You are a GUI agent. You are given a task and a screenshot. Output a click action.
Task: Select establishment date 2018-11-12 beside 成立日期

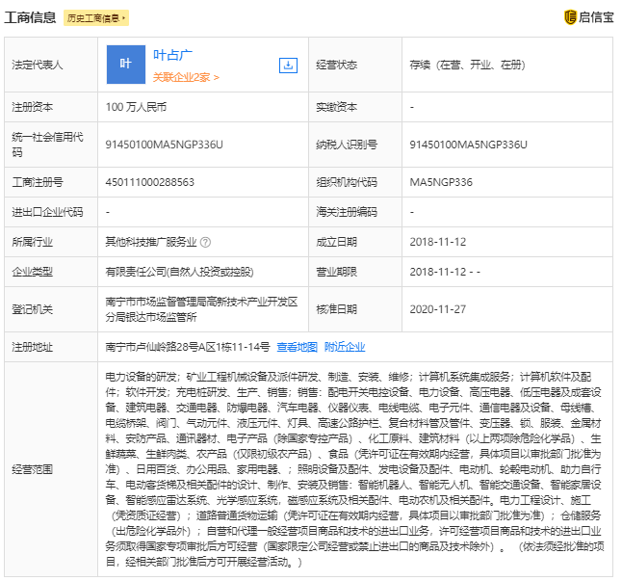click(x=437, y=242)
